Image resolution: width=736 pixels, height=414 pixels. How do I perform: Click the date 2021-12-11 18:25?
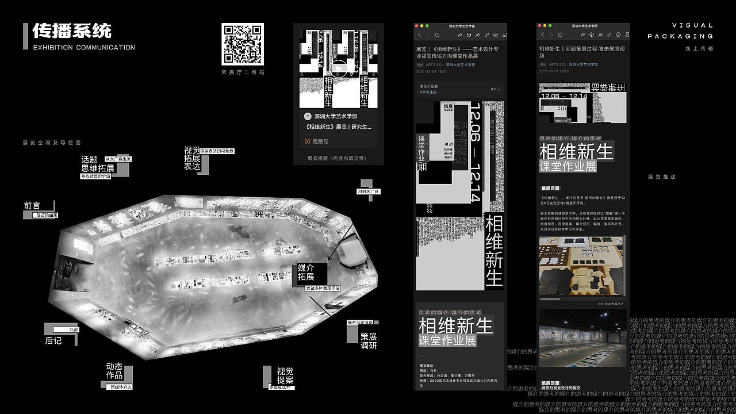tap(554, 72)
